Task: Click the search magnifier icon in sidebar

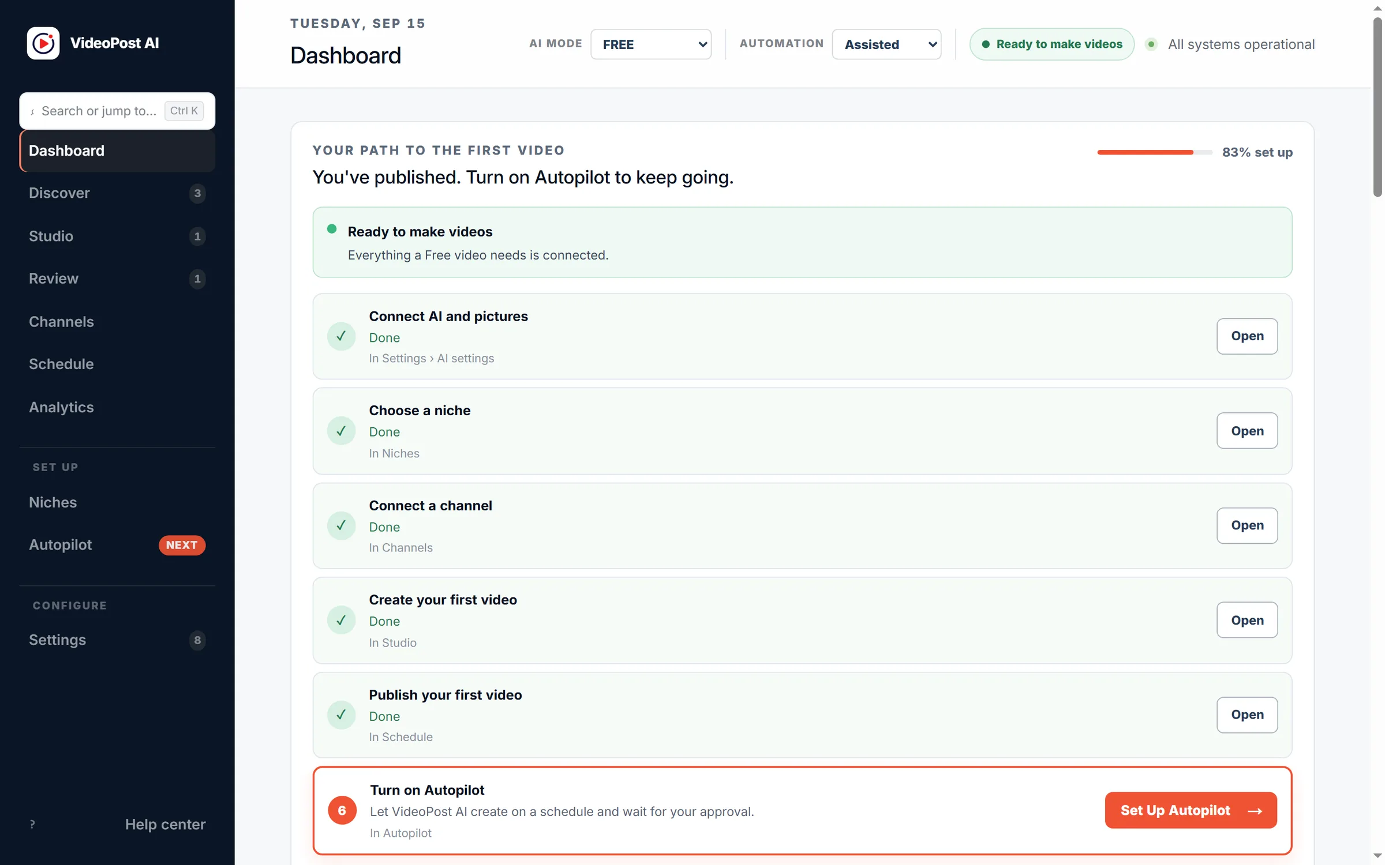Action: (x=32, y=111)
